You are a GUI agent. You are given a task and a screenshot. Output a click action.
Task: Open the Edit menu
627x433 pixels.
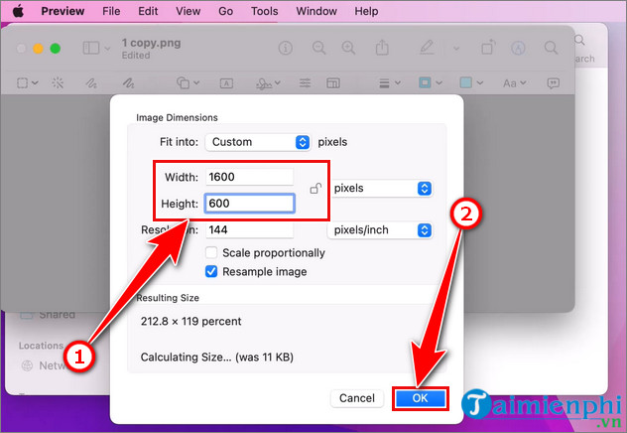click(x=148, y=11)
